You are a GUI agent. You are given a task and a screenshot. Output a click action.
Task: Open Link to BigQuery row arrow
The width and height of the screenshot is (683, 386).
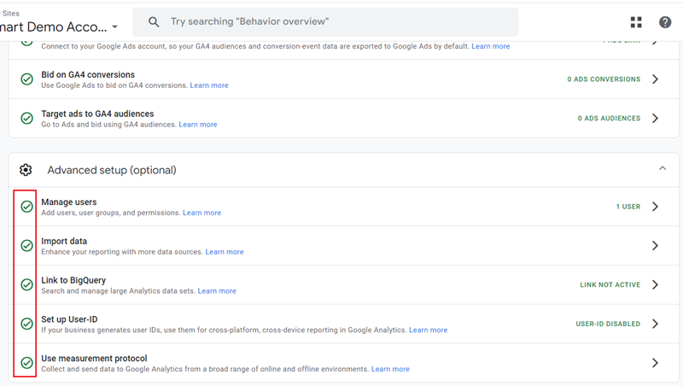[x=655, y=285]
